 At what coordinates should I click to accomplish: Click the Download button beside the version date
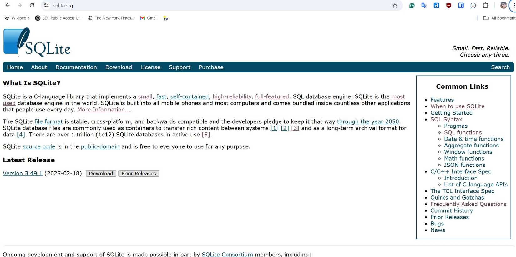101,174
